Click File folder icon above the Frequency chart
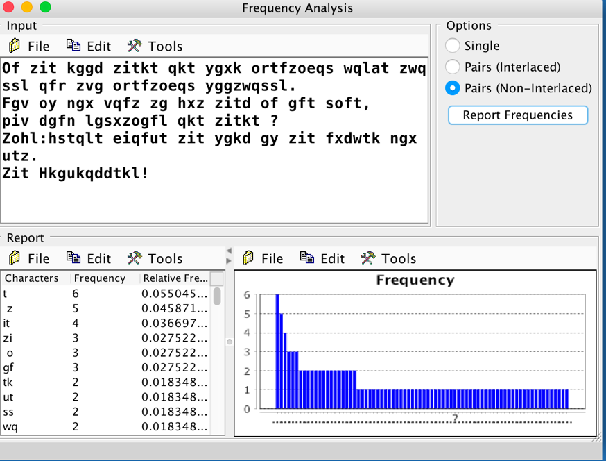This screenshot has width=606, height=461. (248, 258)
